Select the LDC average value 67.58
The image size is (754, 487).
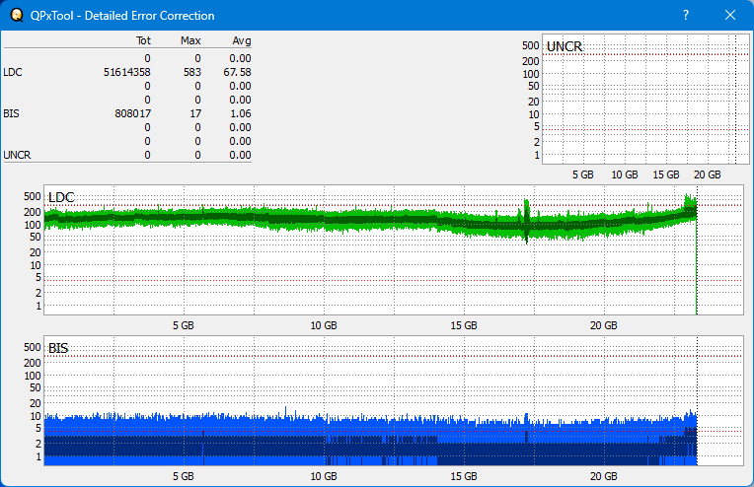coord(237,72)
